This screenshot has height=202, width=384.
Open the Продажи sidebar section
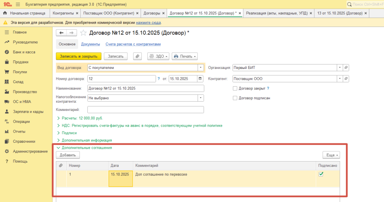[20, 62]
